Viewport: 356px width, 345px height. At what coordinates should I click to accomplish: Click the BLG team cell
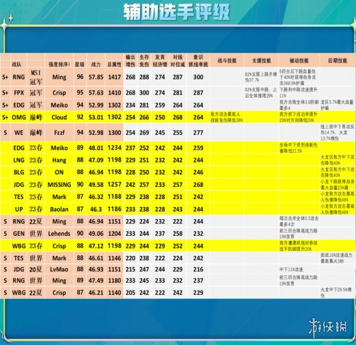[x=19, y=172]
